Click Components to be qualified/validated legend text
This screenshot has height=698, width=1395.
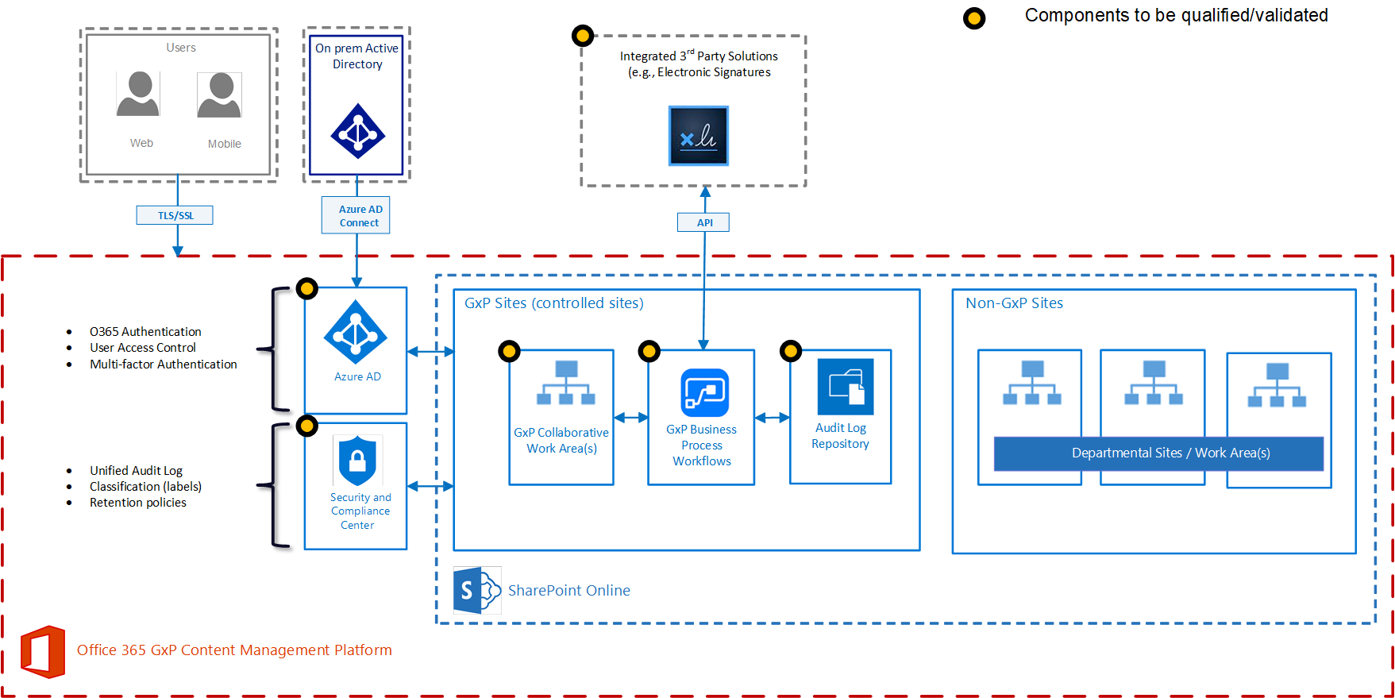[1176, 16]
